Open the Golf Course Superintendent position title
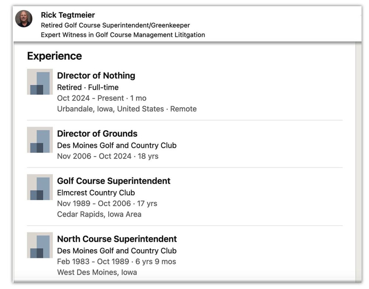369x289 pixels. (x=114, y=181)
